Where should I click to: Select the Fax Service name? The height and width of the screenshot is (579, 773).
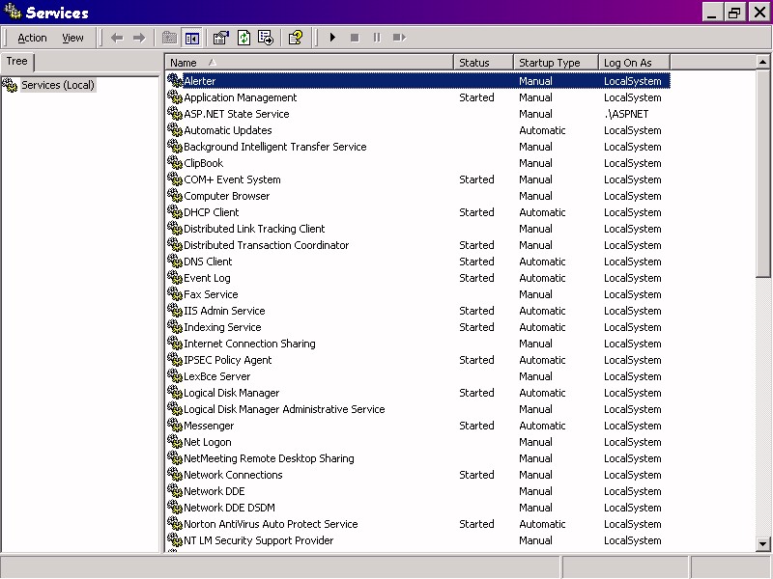tap(211, 294)
